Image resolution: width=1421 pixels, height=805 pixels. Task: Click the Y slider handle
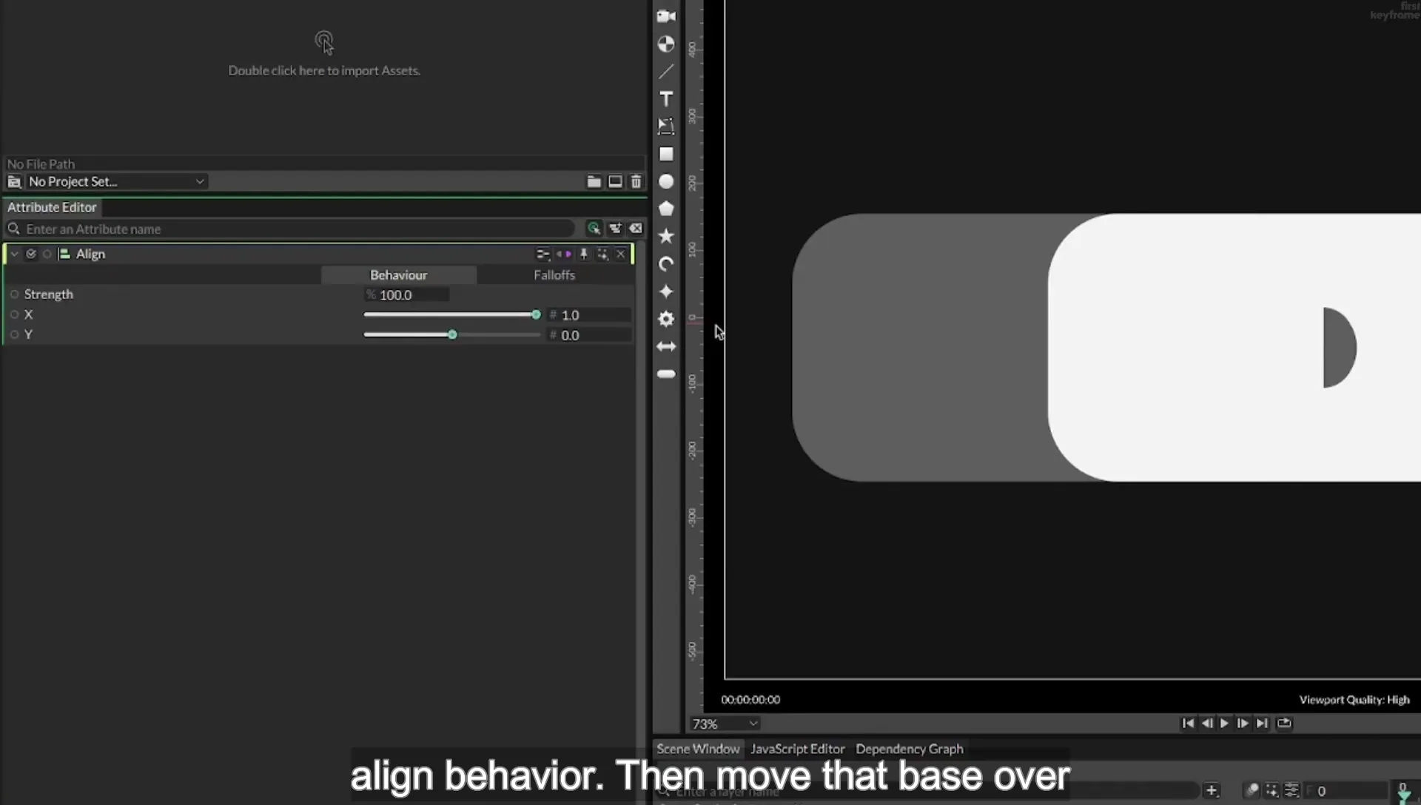452,335
